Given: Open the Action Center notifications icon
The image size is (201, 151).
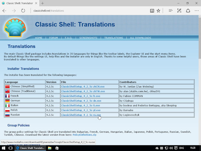Looking at the screenshot, I should tap(176, 148).
